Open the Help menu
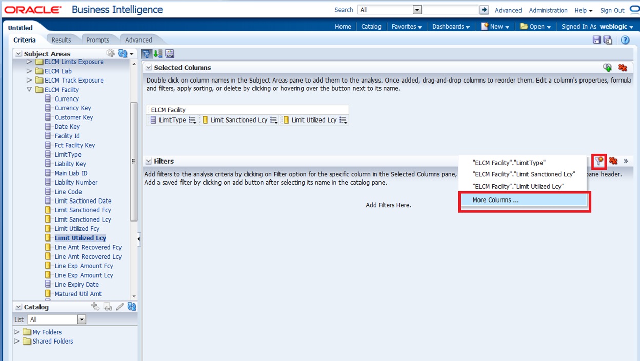 [x=583, y=10]
